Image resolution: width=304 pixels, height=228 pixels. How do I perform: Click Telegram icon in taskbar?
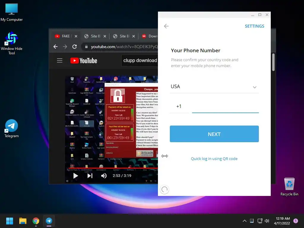(49, 221)
